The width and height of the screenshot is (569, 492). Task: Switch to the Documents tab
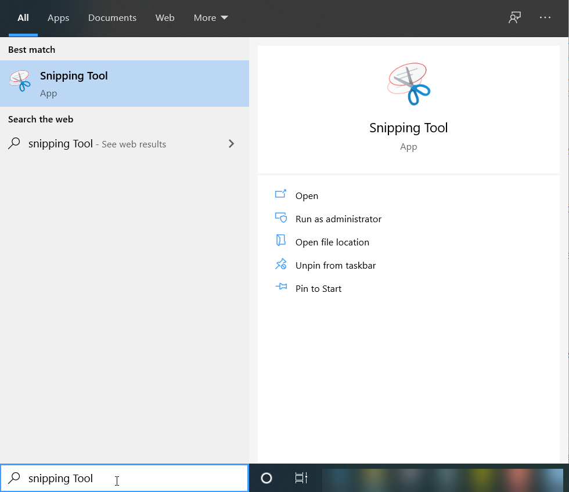click(112, 18)
